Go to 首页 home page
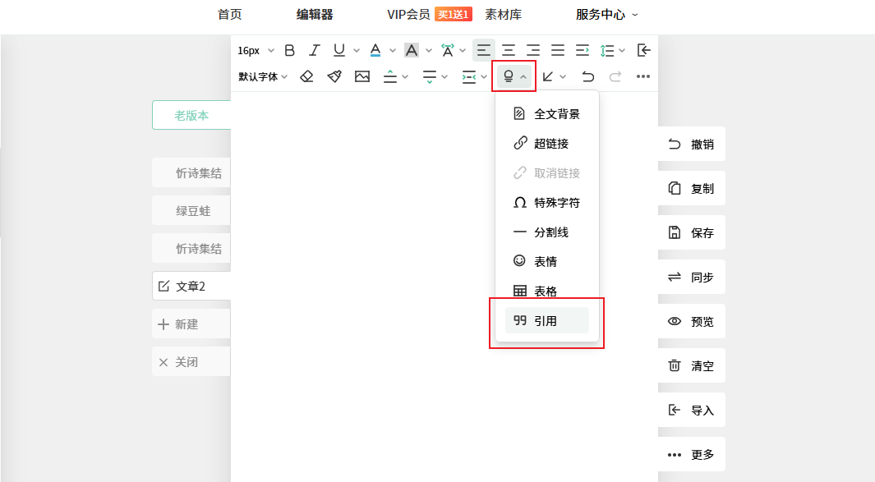875x482 pixels. pos(230,15)
